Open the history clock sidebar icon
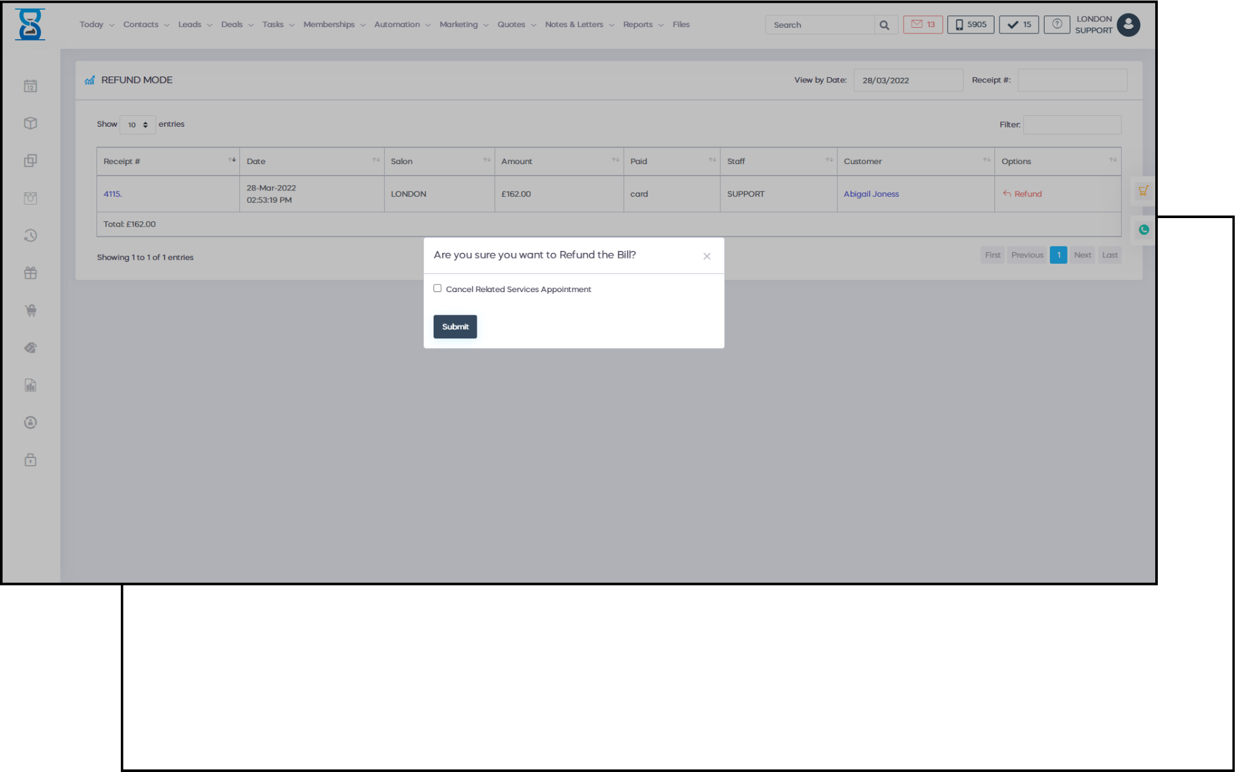Image resolution: width=1235 pixels, height=772 pixels. tap(30, 235)
